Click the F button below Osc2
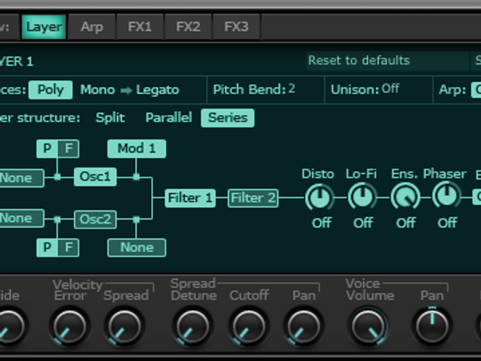 (x=68, y=247)
